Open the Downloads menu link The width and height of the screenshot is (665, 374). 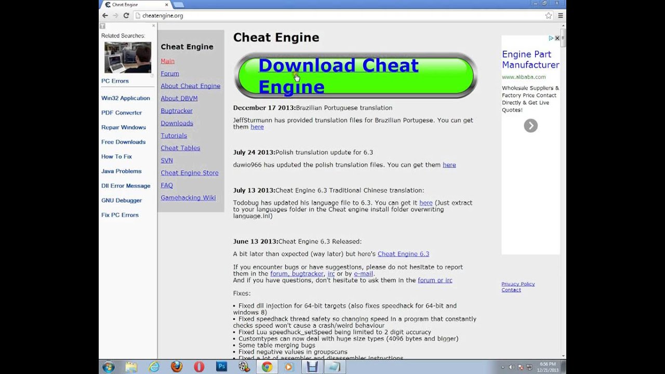[x=177, y=124]
